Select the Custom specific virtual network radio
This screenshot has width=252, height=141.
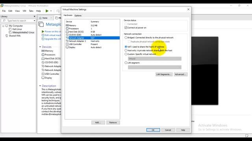coord(126,54)
